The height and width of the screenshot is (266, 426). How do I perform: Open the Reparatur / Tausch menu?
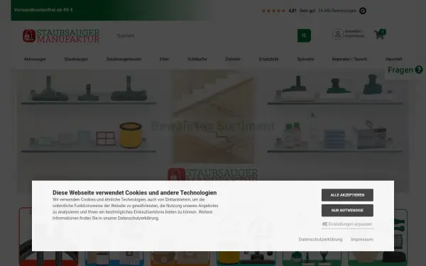click(x=349, y=59)
